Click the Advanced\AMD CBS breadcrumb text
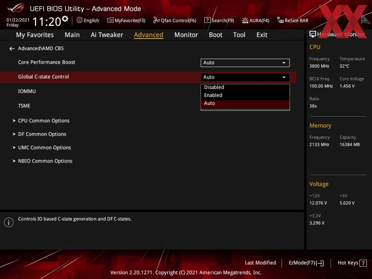The width and height of the screenshot is (372, 279). tap(41, 48)
